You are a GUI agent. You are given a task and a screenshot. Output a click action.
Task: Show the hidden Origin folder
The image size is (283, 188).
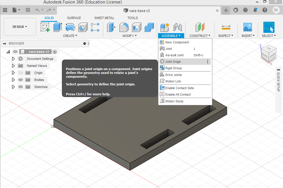[x=21, y=73]
